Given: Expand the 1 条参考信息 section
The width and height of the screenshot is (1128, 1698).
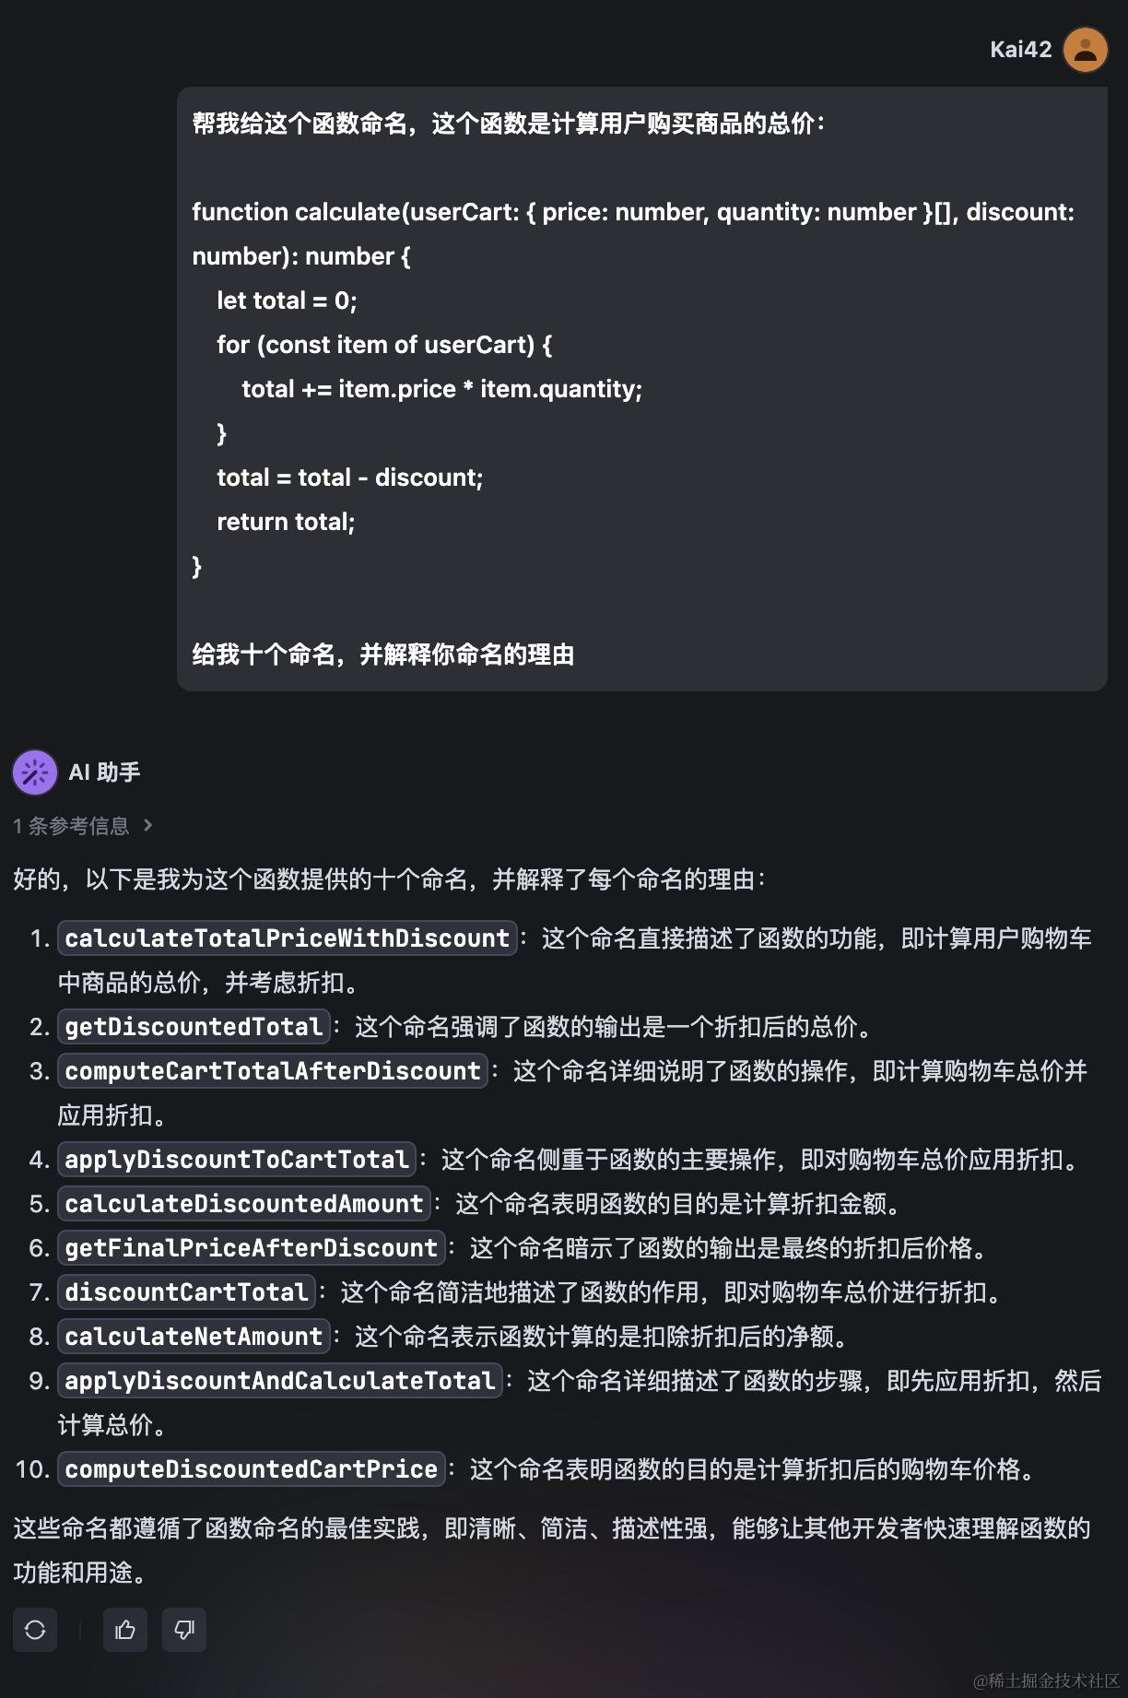Looking at the screenshot, I should coord(72,825).
